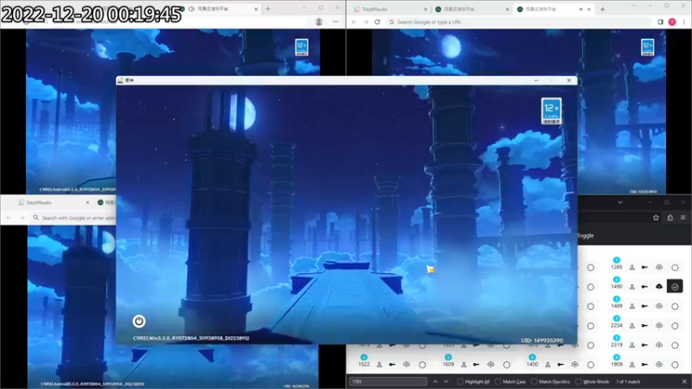Image resolution: width=692 pixels, height=389 pixels.
Task: Enable the Match Diacritics checkbox in the find bar
Action: (534, 381)
